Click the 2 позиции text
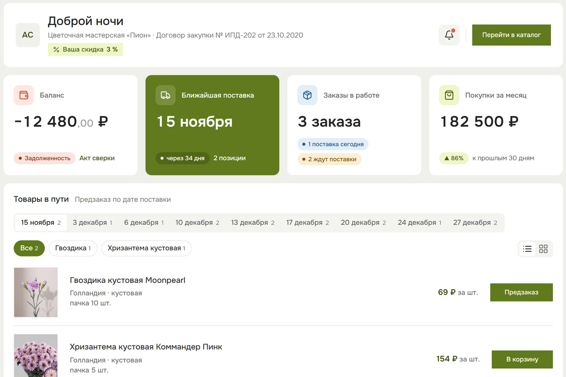 pos(229,158)
